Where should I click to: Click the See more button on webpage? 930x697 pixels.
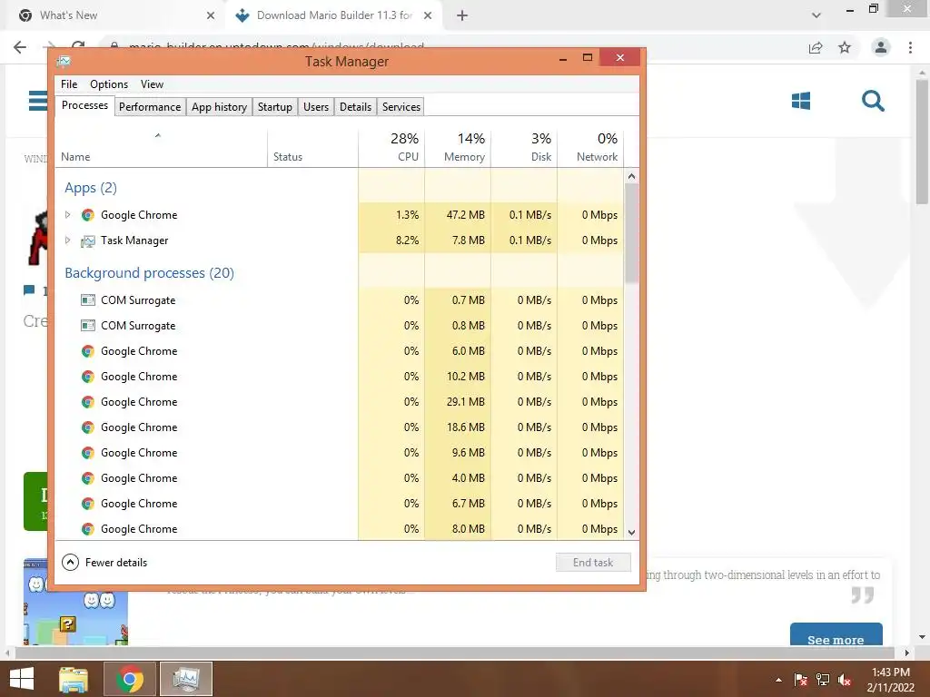[x=836, y=635]
